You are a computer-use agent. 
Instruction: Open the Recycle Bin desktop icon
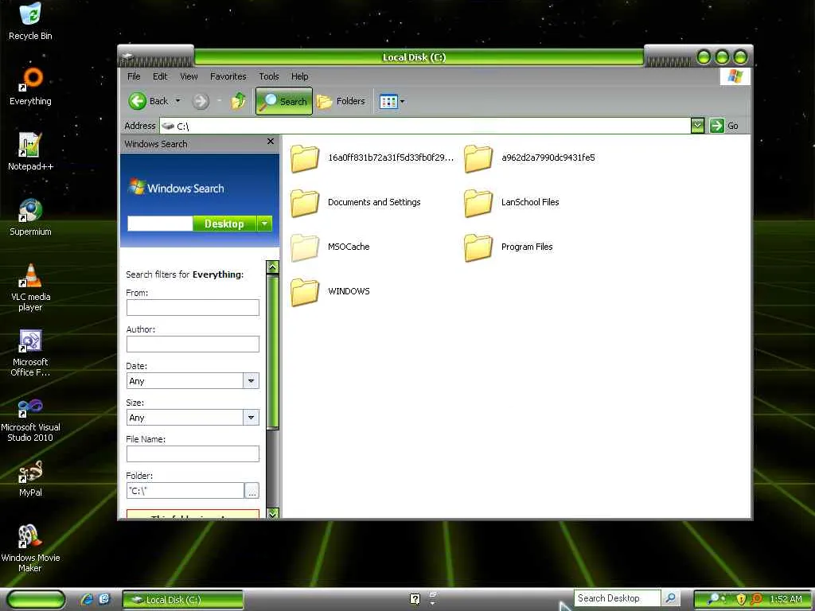click(x=30, y=21)
